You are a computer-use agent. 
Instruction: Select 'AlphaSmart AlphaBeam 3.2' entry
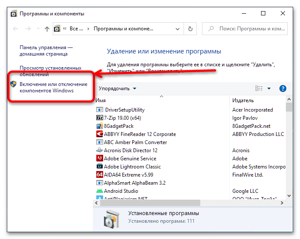(x=135, y=183)
